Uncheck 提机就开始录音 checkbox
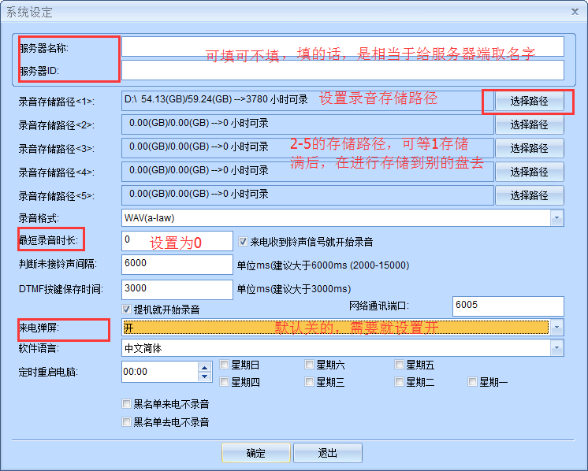 (x=127, y=310)
